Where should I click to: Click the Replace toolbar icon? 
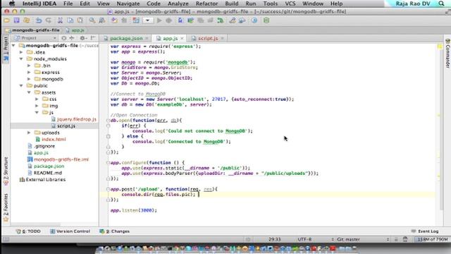coord(101,20)
